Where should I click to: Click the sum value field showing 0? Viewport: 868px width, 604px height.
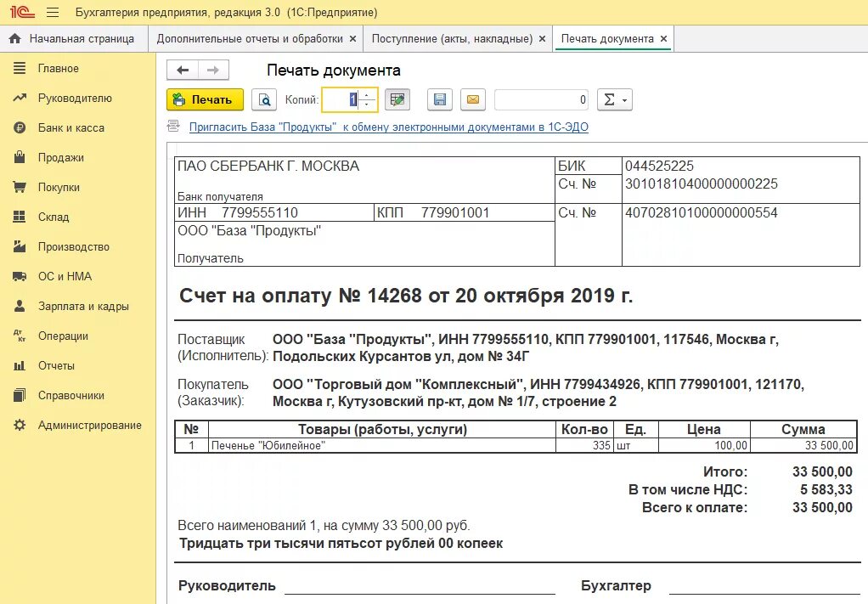[x=541, y=99]
